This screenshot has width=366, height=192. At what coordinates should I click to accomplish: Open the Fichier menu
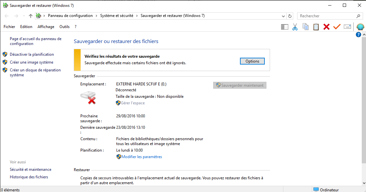9,27
